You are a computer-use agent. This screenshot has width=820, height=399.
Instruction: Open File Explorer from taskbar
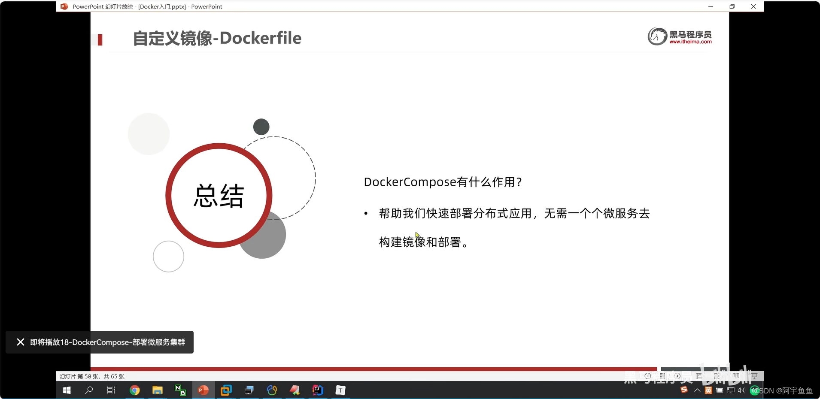coord(158,390)
